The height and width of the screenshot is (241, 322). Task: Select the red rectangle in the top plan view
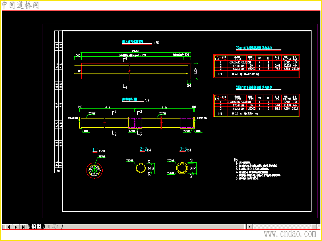coord(136,71)
